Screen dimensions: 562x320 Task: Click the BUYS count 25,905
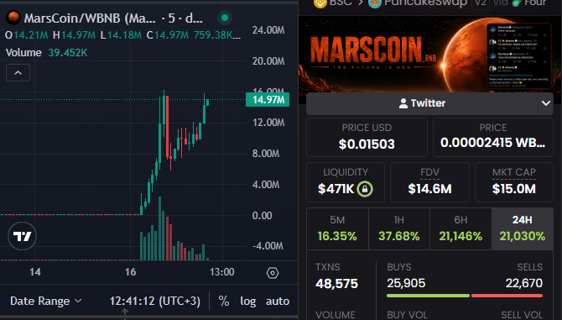click(x=406, y=283)
